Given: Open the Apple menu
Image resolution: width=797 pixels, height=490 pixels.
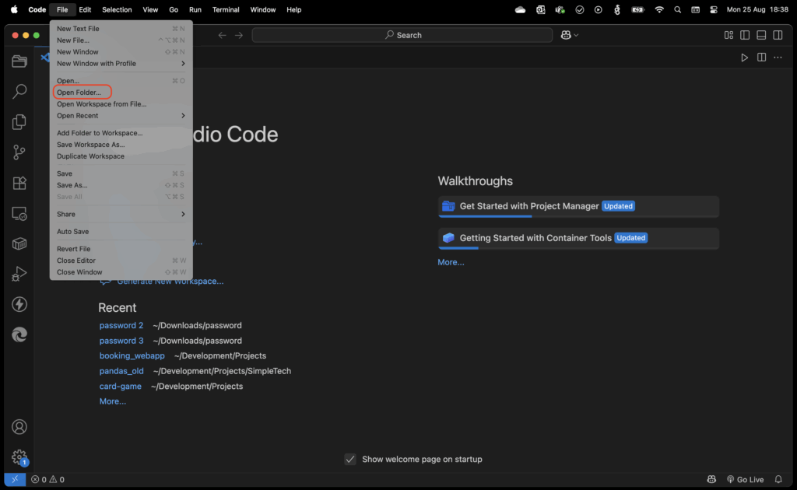Looking at the screenshot, I should coord(14,9).
